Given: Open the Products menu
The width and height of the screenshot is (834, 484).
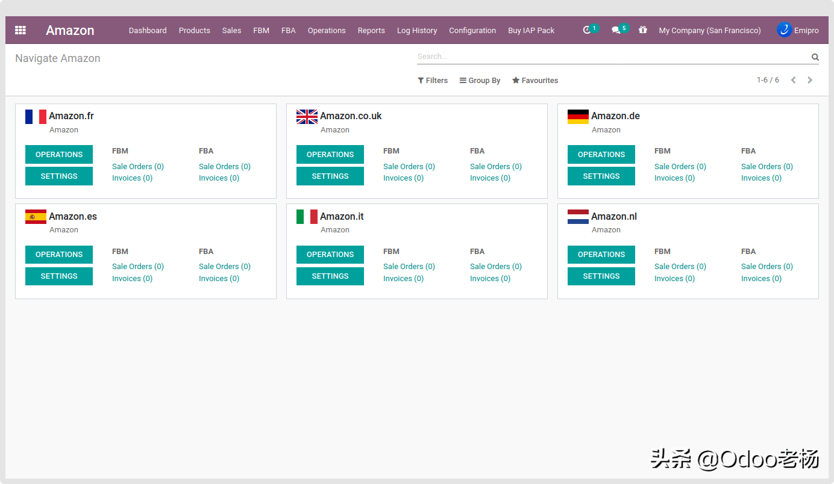Looking at the screenshot, I should [x=194, y=31].
